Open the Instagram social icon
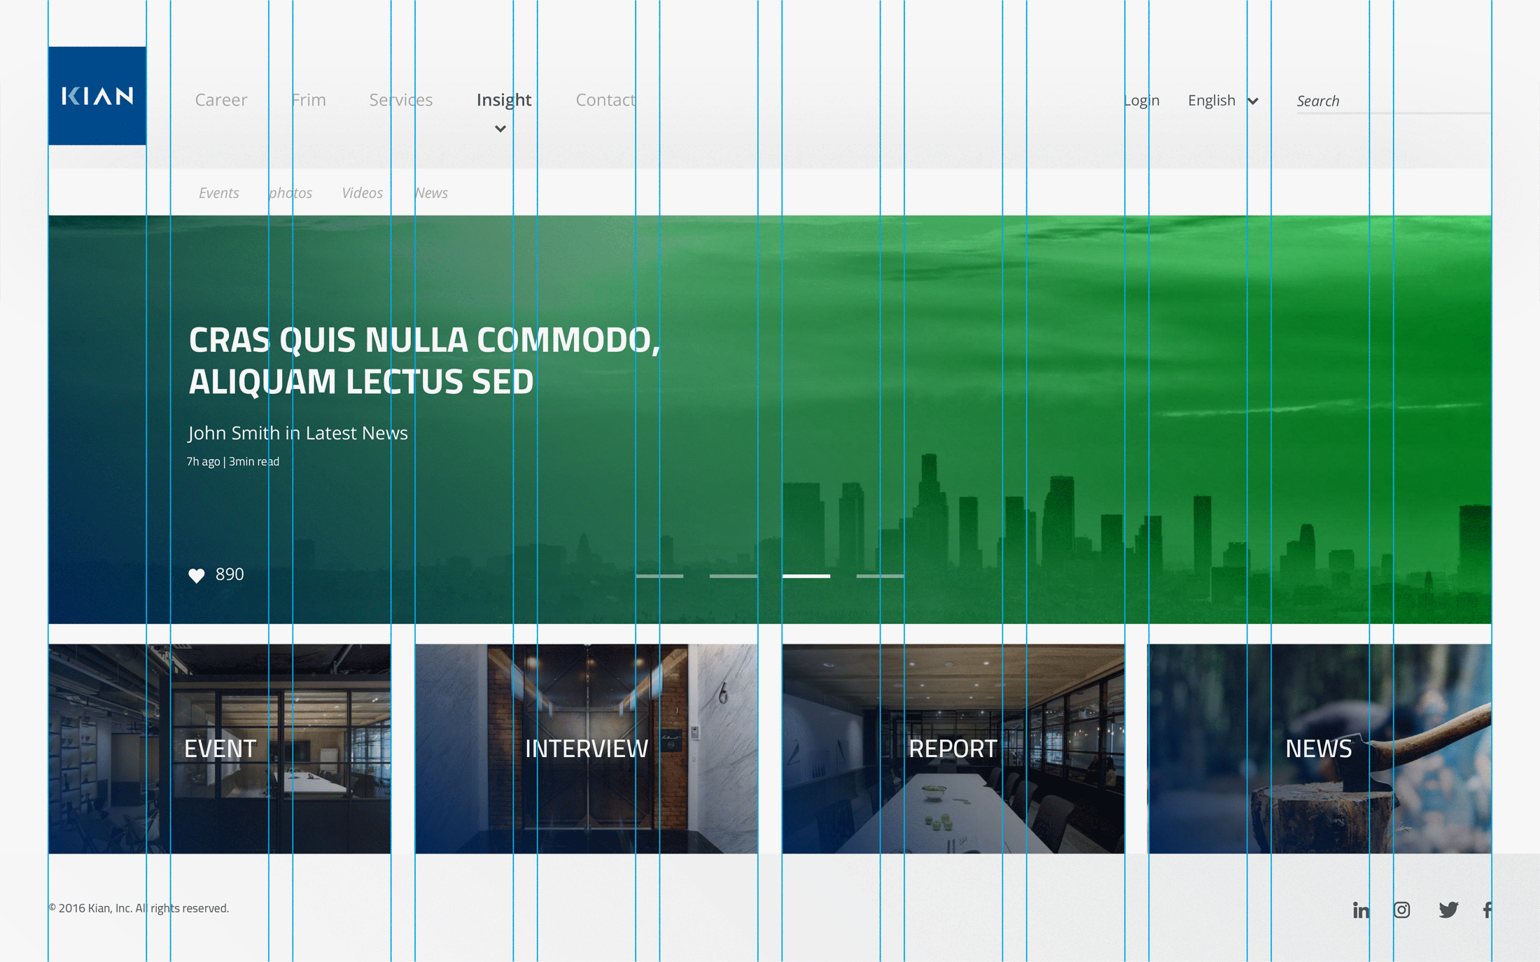Viewport: 1540px width, 962px height. coord(1401,910)
